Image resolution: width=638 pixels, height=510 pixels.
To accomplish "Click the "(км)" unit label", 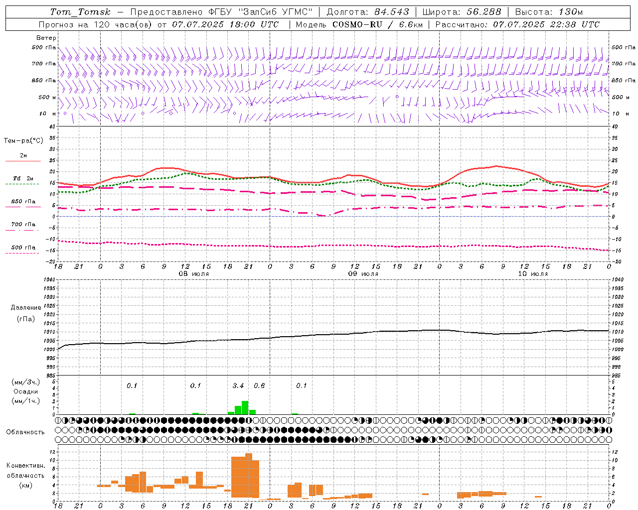I will [25, 485].
